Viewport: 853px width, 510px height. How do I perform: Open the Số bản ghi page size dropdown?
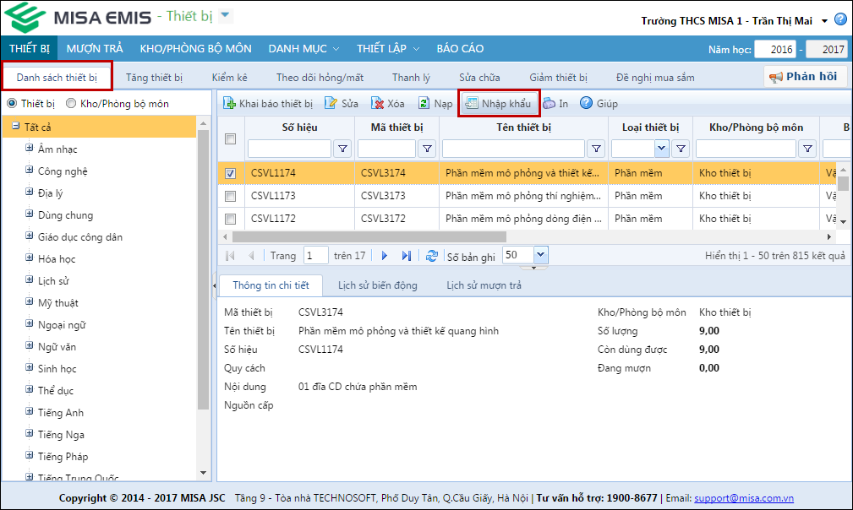[540, 255]
